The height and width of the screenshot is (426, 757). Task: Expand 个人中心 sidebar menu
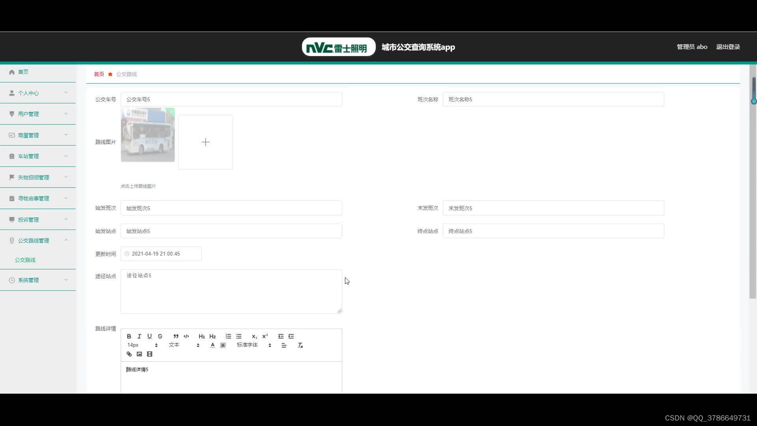(x=38, y=93)
